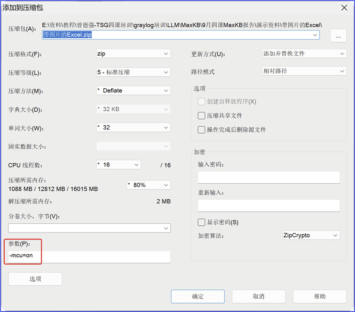This screenshot has height=312, width=355.
Task: Close the Add to Archive dialog
Action: pos(344,7)
